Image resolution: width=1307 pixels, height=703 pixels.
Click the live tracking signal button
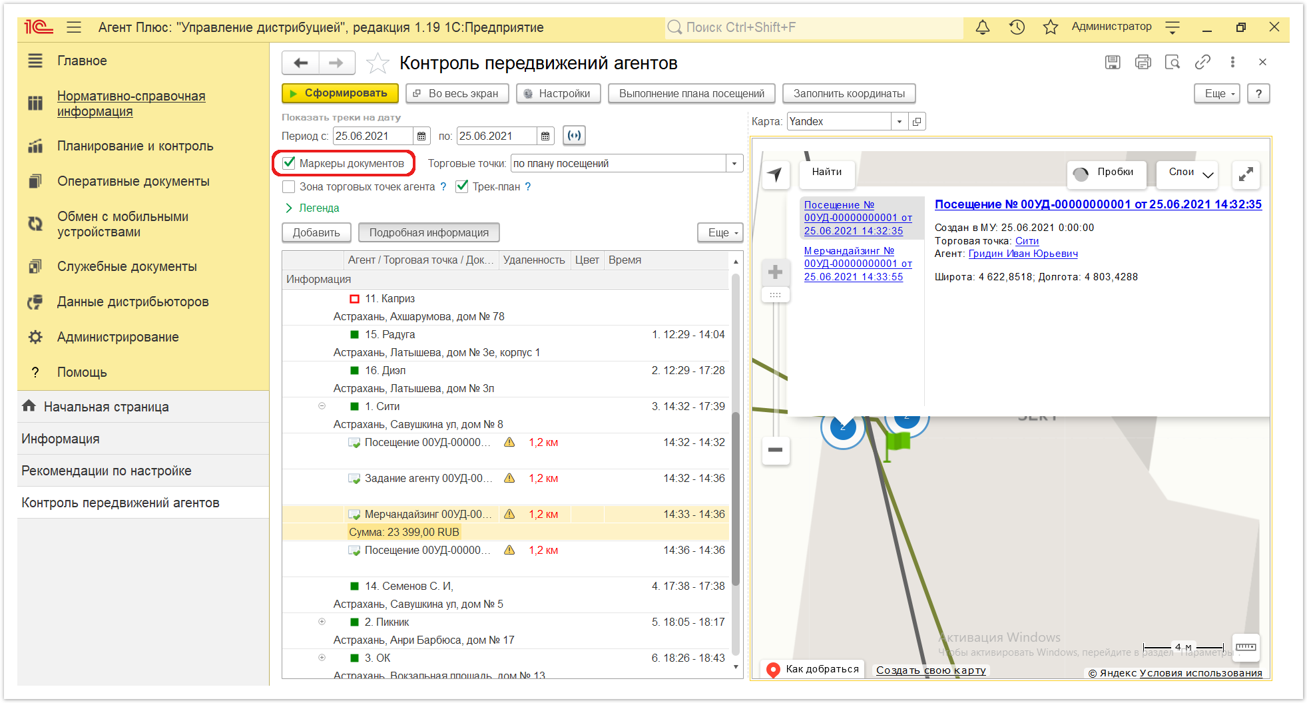click(x=574, y=136)
